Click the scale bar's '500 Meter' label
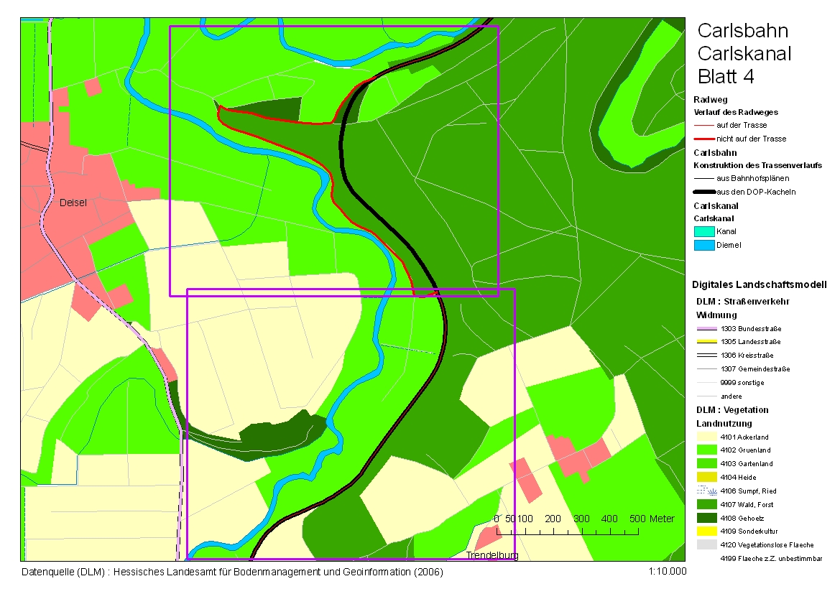 pos(652,519)
